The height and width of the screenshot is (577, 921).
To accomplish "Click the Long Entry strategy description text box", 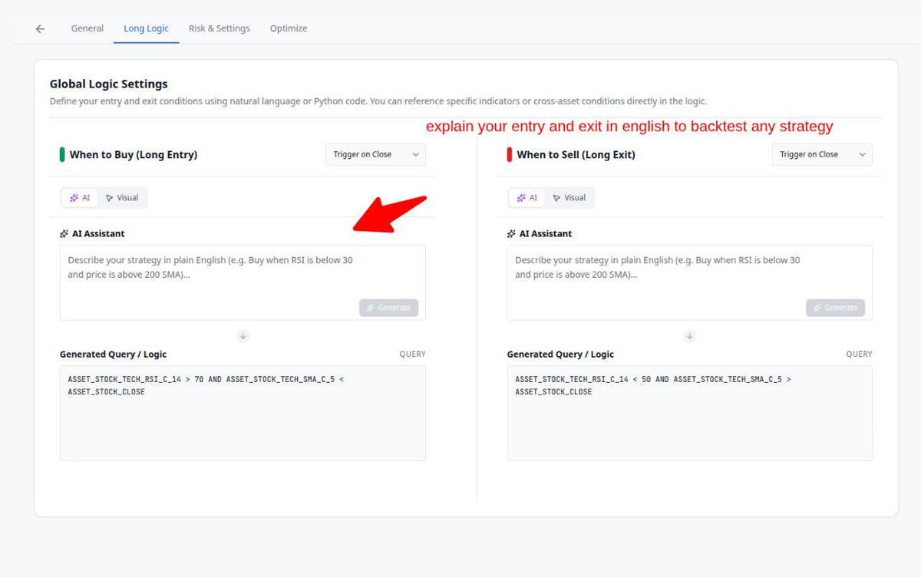I will tap(243, 282).
